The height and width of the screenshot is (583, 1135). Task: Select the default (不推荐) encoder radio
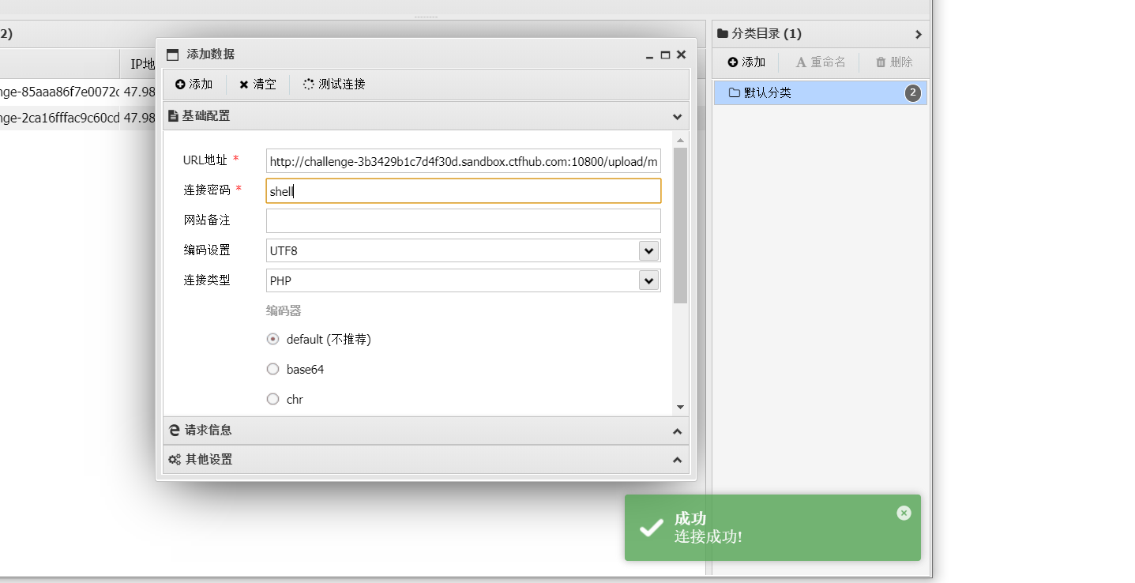(272, 339)
